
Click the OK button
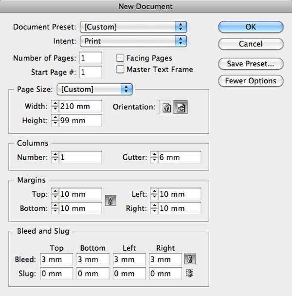(251, 27)
